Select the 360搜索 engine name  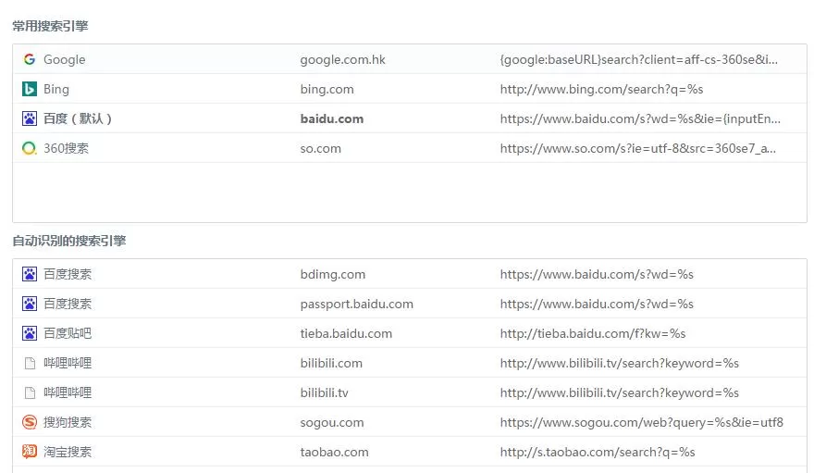[x=66, y=148]
